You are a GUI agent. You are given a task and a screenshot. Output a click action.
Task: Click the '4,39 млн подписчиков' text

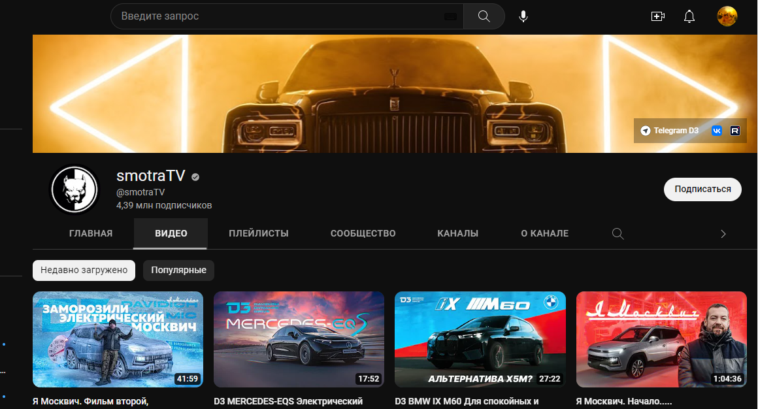click(164, 205)
